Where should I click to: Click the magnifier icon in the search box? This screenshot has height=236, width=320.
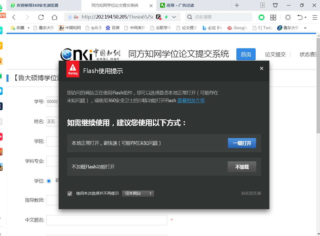(x=190, y=17)
